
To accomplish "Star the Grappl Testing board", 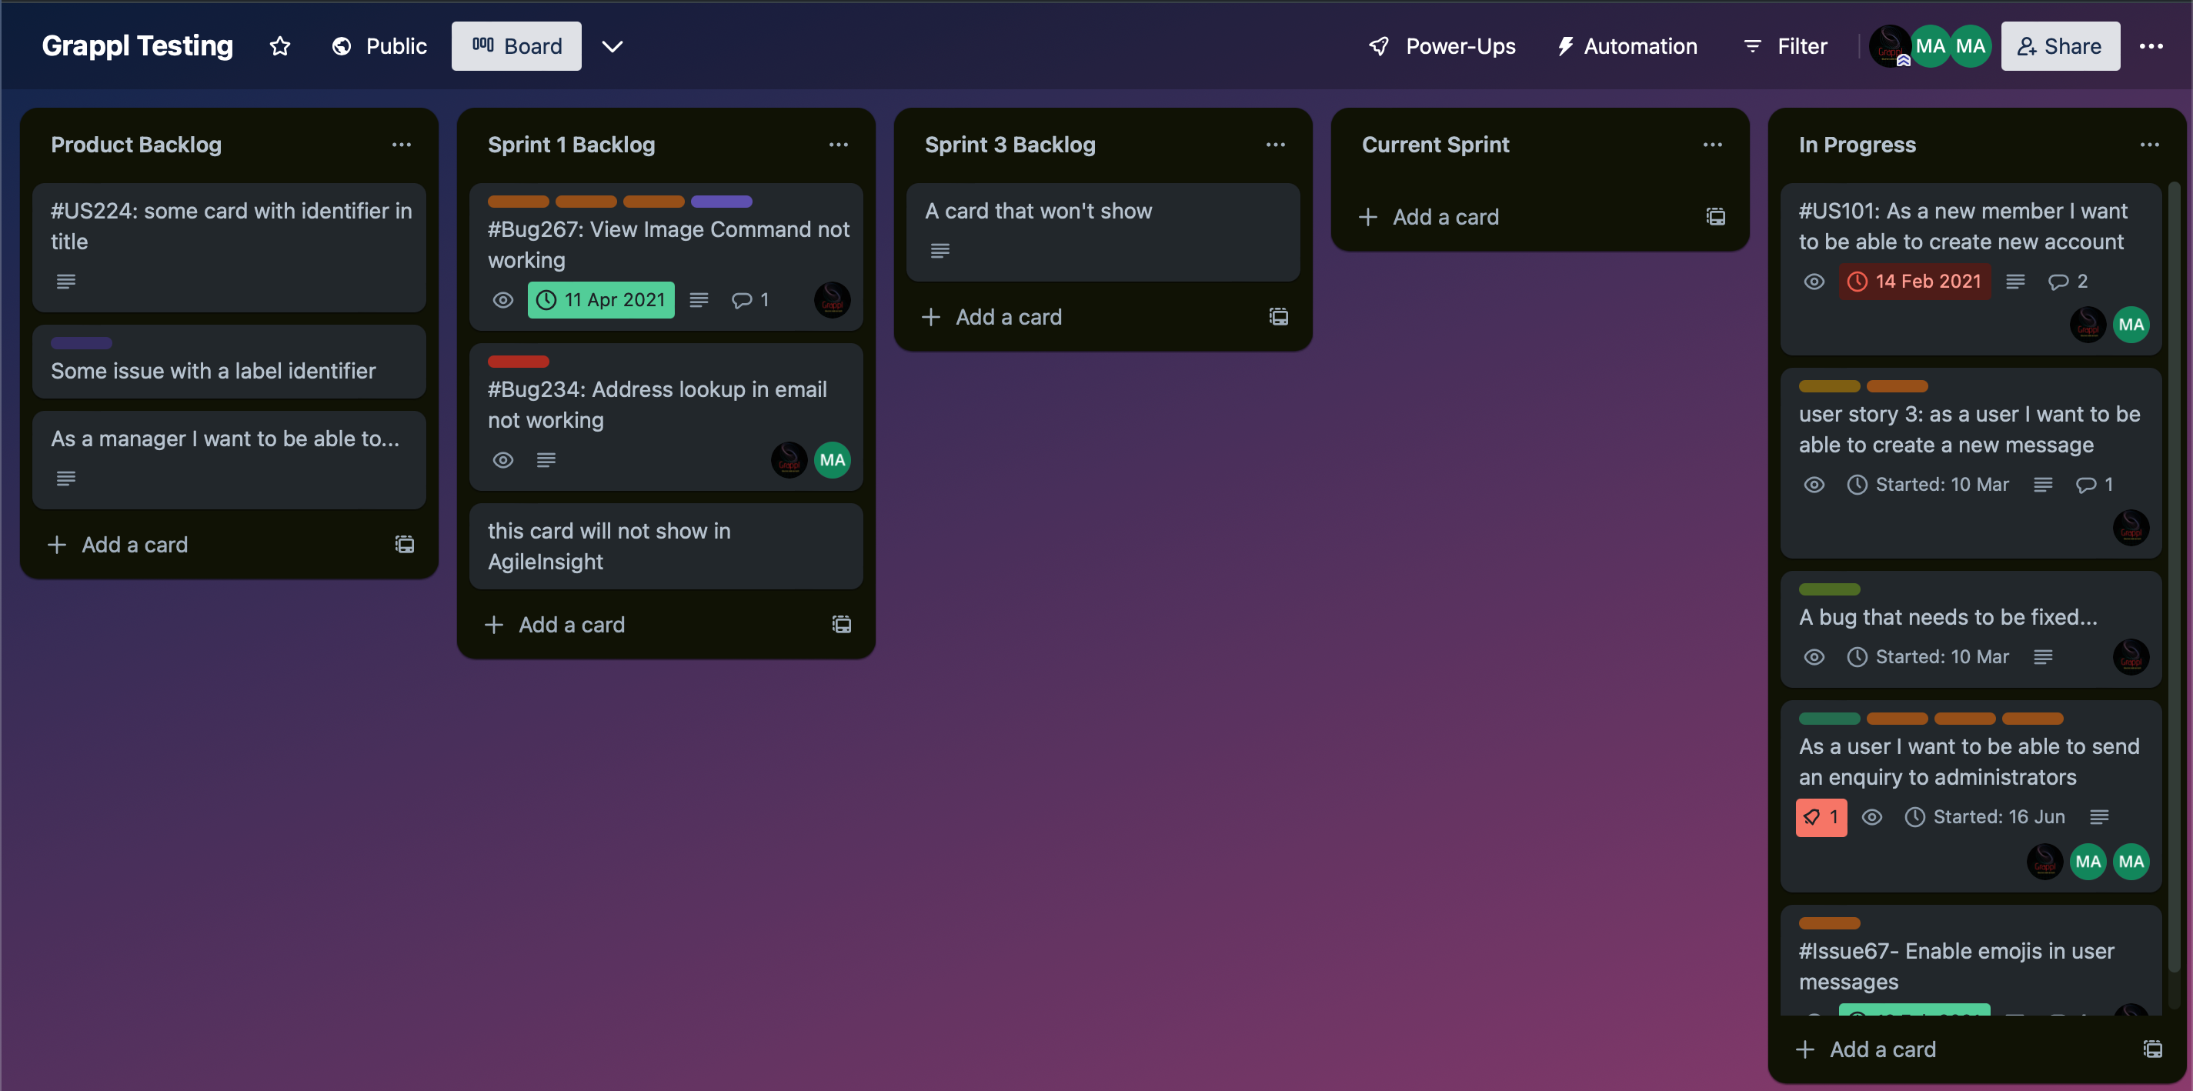I will tap(280, 46).
